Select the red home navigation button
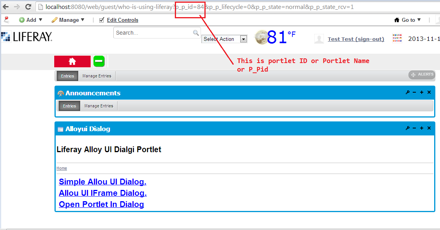The width and height of the screenshot is (440, 230). (72, 61)
